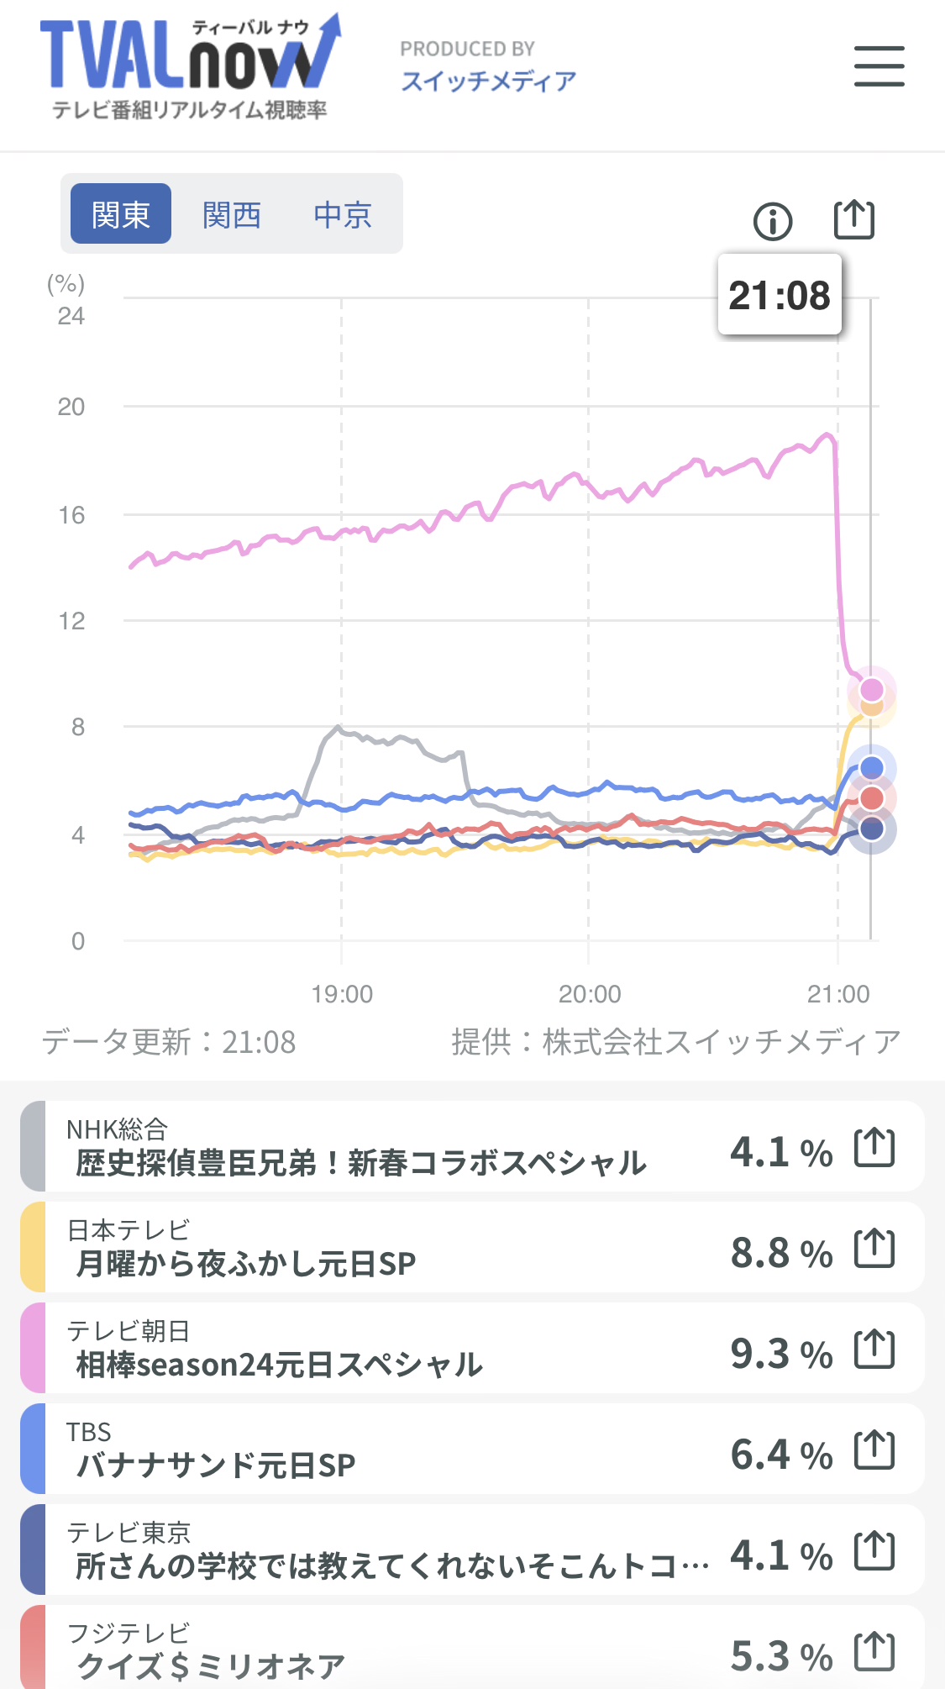Screen dimensions: 945x1689
Task: Click the light blue TBS chart data point
Action: coord(872,767)
